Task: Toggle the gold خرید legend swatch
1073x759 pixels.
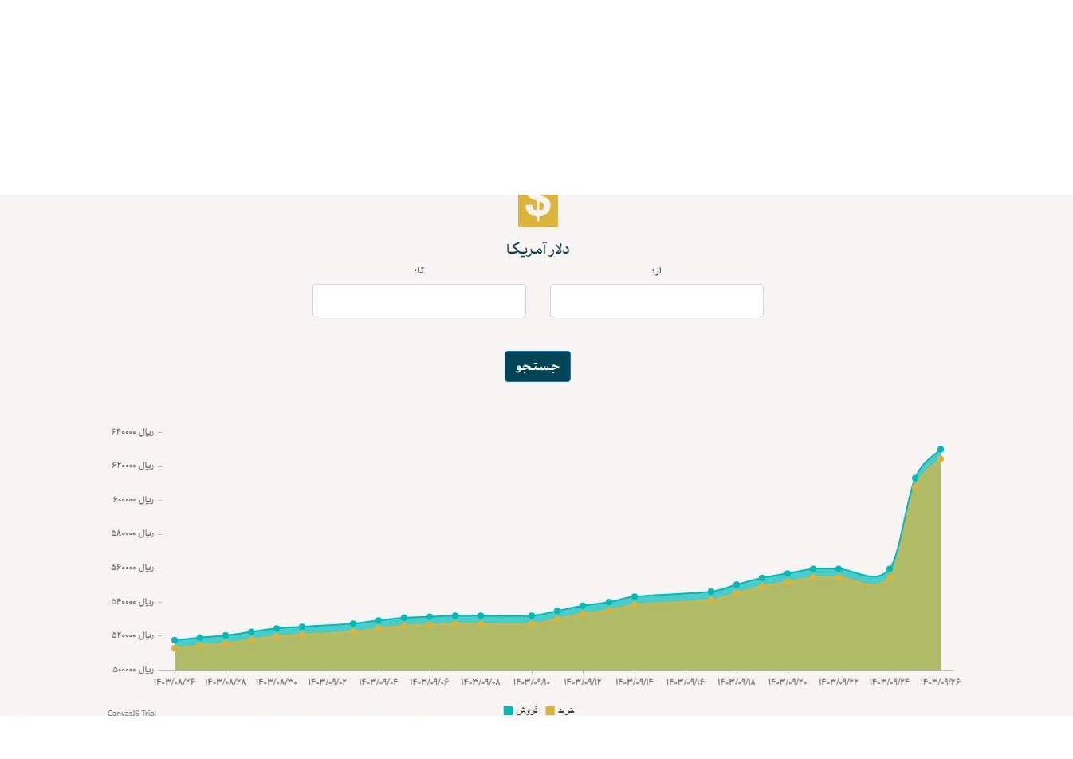Action: (x=550, y=710)
